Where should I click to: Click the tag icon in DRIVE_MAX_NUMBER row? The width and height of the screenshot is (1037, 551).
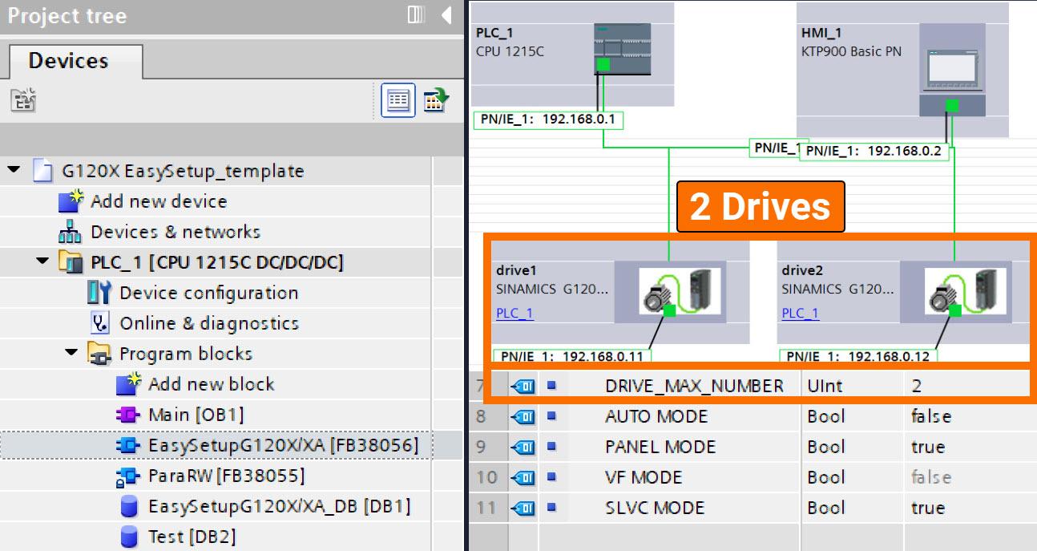pyautogui.click(x=523, y=386)
